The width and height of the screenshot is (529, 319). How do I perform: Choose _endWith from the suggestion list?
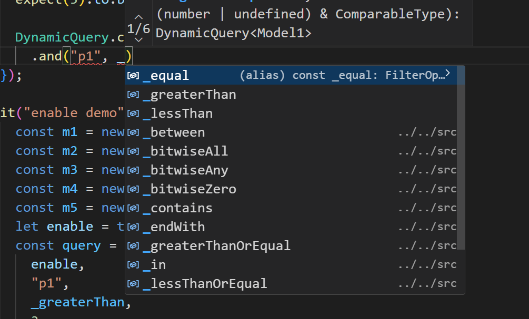(292, 227)
